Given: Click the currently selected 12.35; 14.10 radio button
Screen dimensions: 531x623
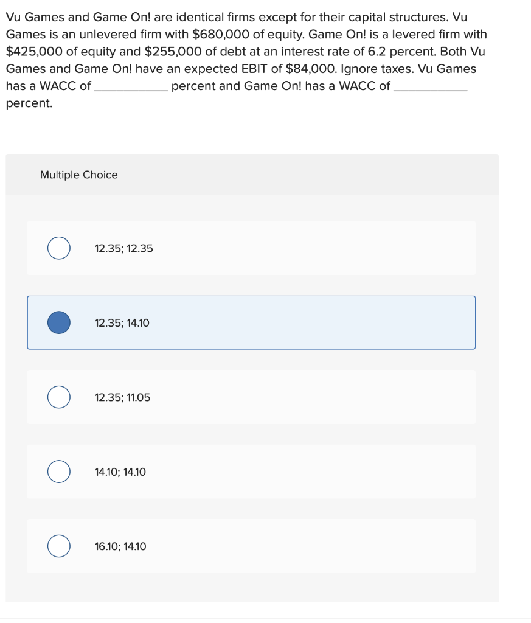Looking at the screenshot, I should click(x=58, y=322).
